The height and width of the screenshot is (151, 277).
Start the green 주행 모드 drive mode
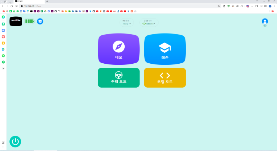[118, 78]
